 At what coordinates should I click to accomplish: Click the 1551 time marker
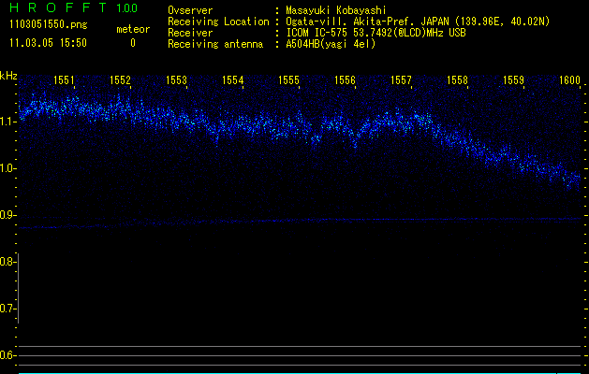(64, 80)
